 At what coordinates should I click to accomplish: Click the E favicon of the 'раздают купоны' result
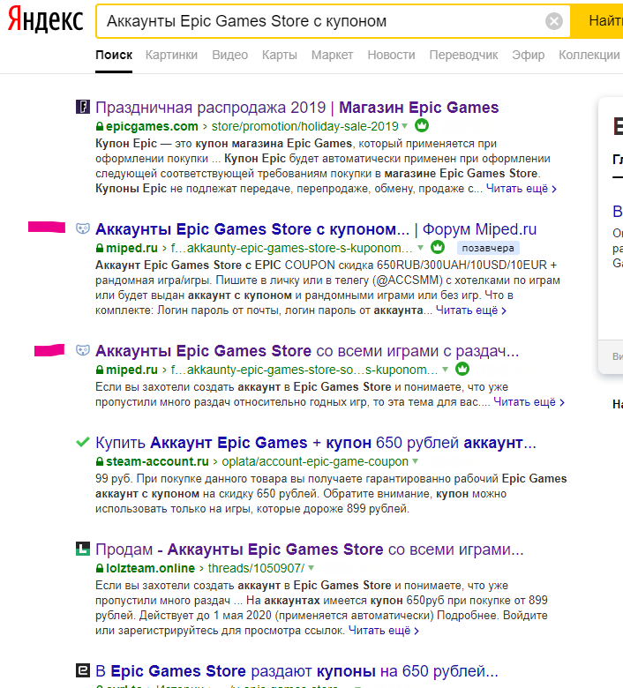pyautogui.click(x=83, y=670)
